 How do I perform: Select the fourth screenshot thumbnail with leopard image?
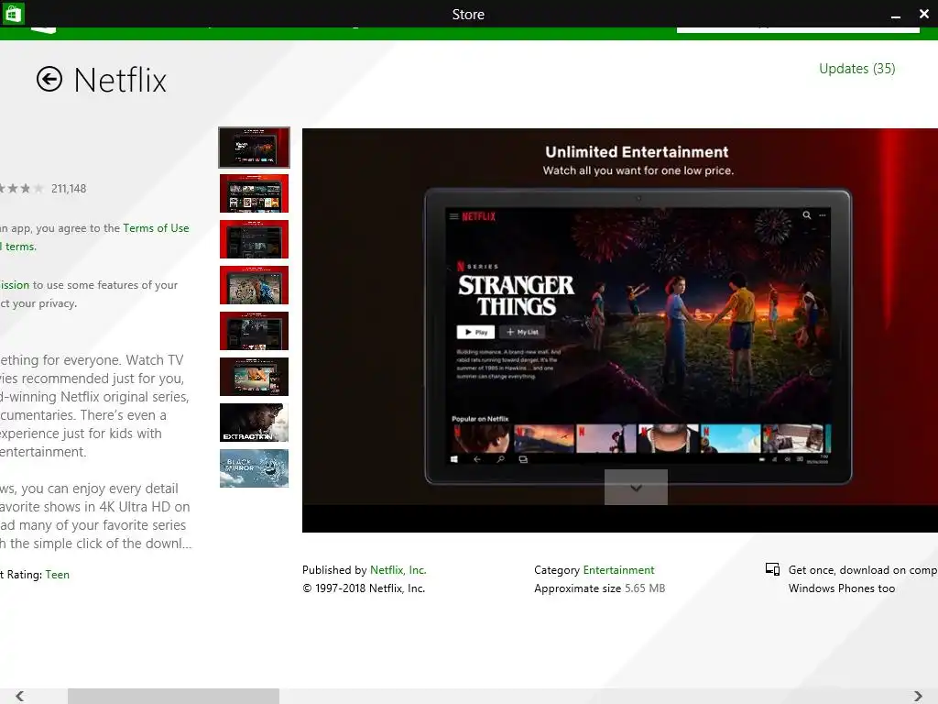click(x=255, y=285)
